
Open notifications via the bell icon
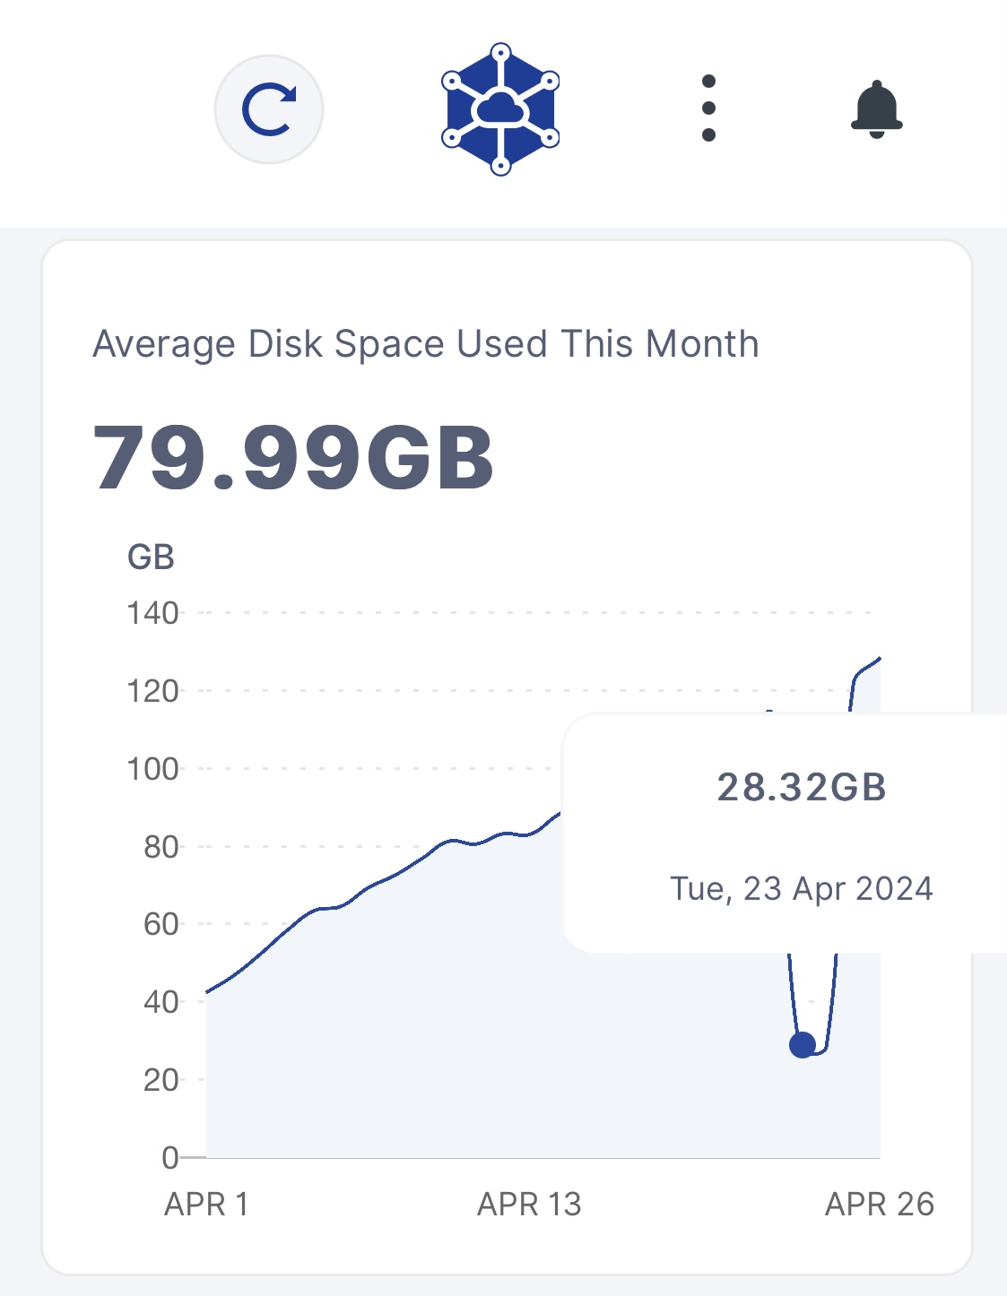(x=876, y=109)
